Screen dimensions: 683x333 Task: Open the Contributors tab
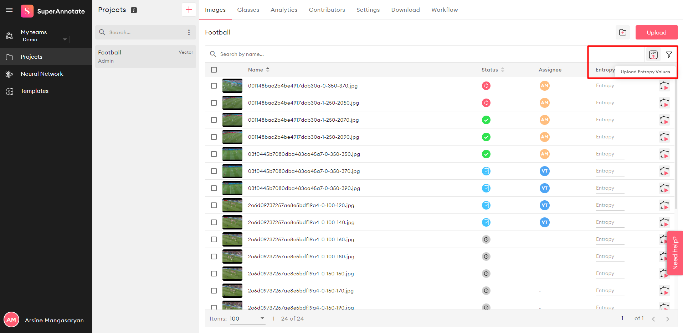(327, 10)
